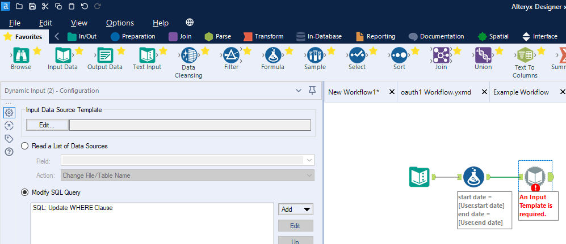Click the Formula node on canvas
Image resolution: width=566 pixels, height=244 pixels.
click(x=473, y=177)
